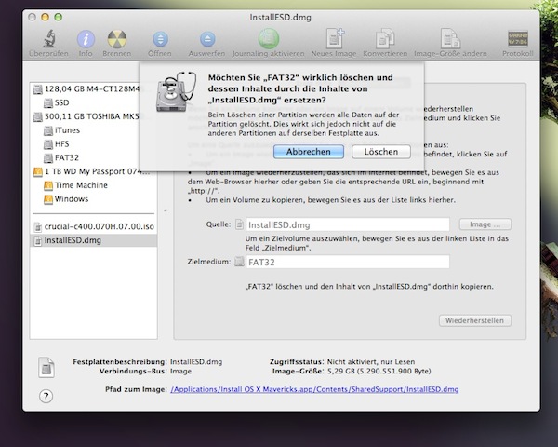This screenshot has height=447, width=558.
Task: Open the Info toolbar icon
Action: point(86,39)
